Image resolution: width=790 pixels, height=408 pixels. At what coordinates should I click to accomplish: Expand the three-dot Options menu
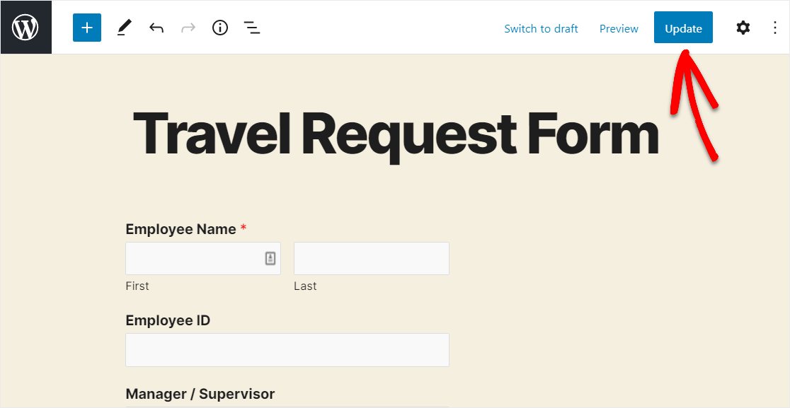[774, 28]
